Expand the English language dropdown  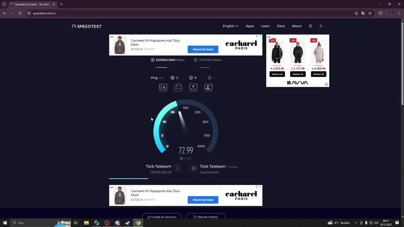[x=231, y=26]
